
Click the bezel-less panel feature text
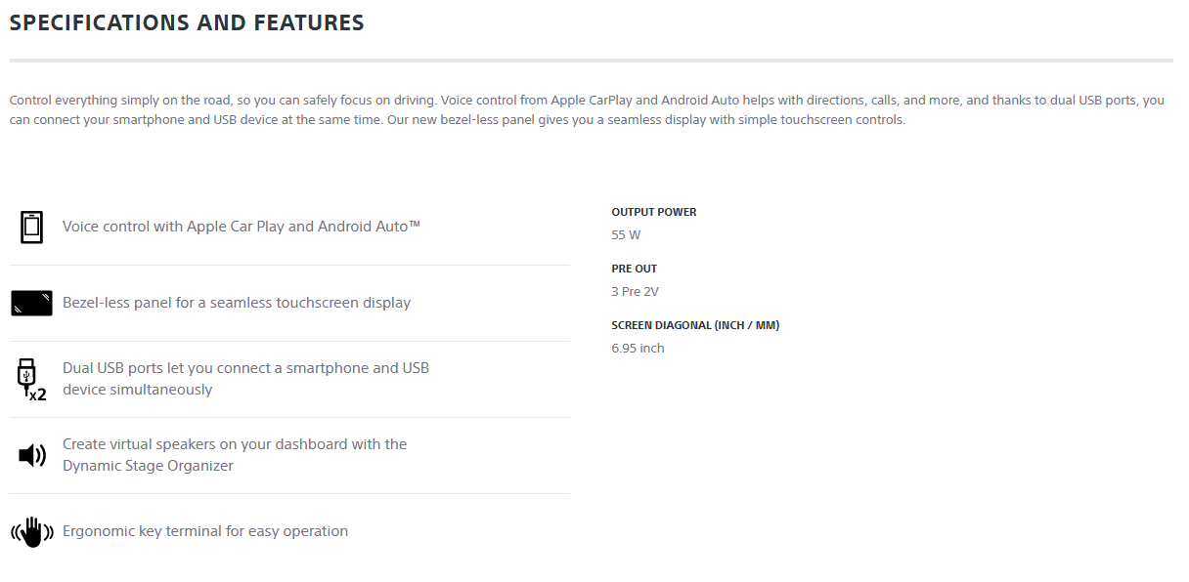click(236, 303)
